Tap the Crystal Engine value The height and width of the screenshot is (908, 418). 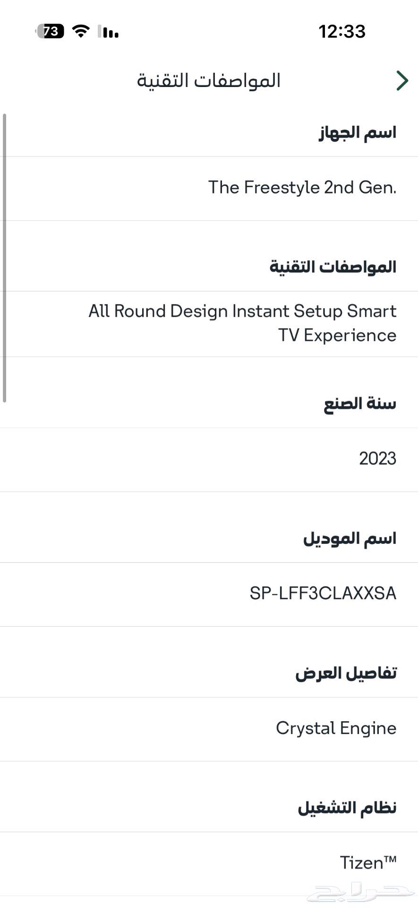click(x=336, y=728)
